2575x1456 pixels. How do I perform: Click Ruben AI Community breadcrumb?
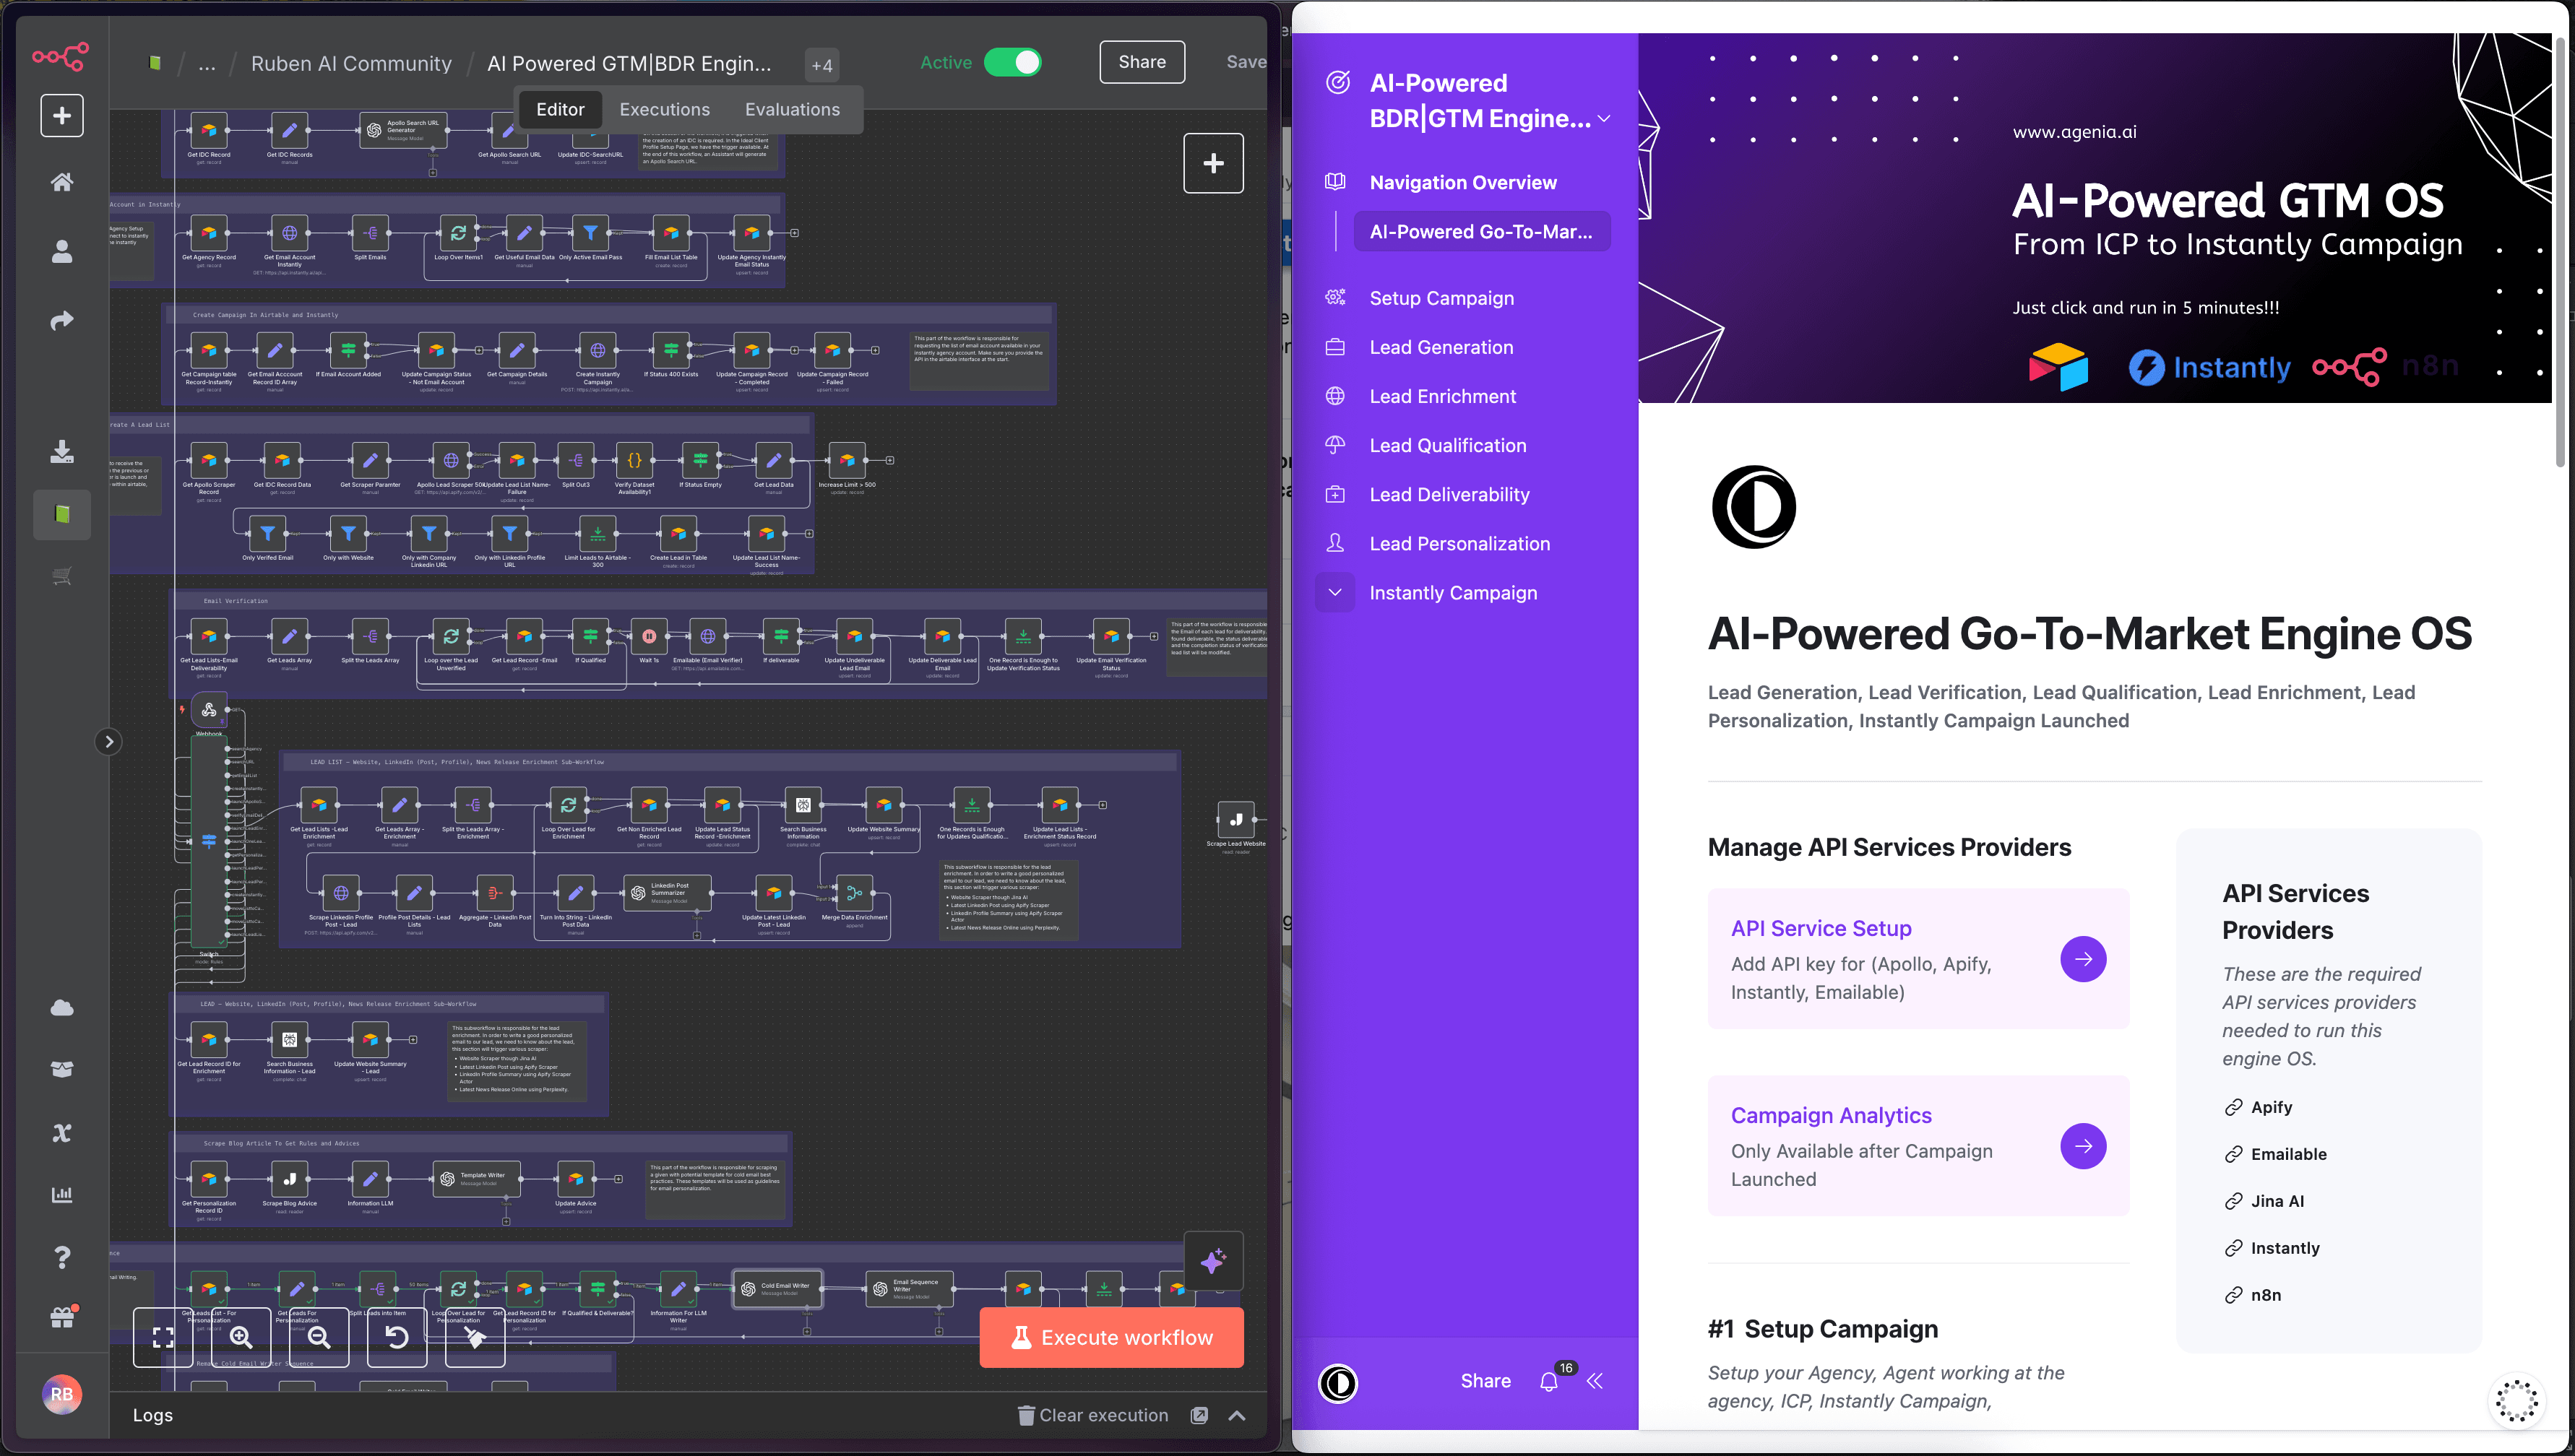coord(351,64)
